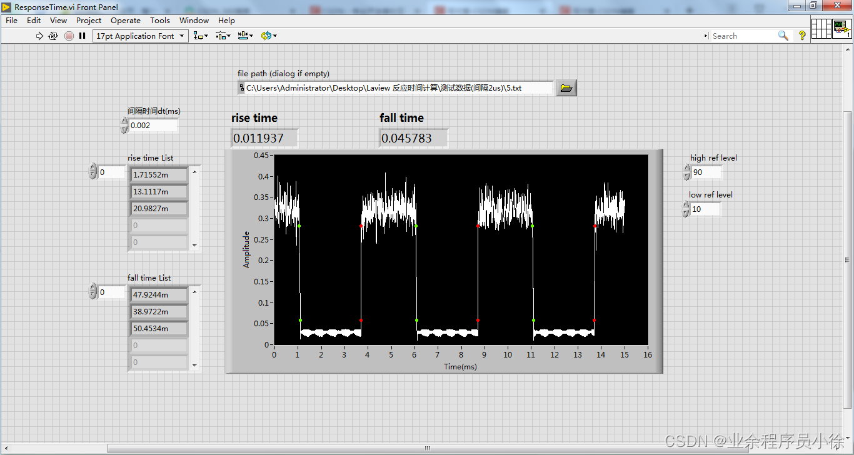The image size is (854, 455).
Task: Click the Pause execution button
Action: 82,36
